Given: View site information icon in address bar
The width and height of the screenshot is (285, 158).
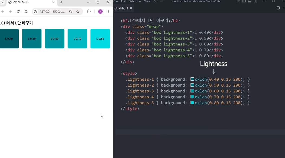Looking at the screenshot, I should click(35, 12).
